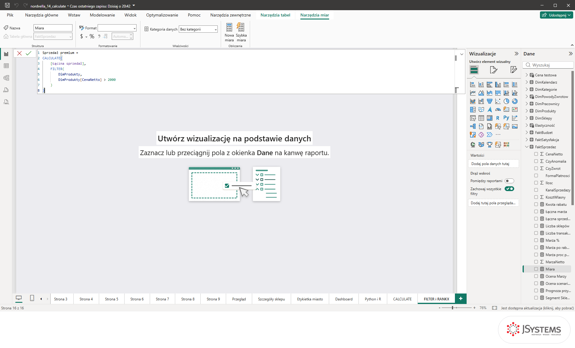Click the update available status link

(x=537, y=308)
